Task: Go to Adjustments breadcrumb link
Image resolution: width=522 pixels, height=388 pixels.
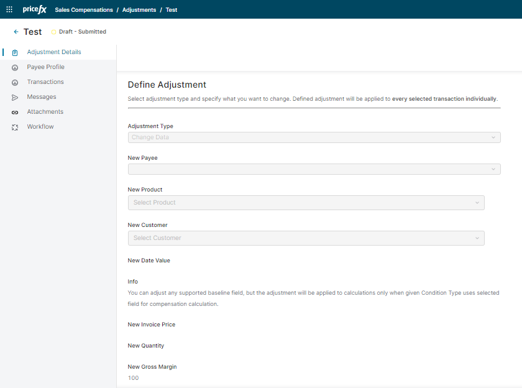Action: pos(139,10)
